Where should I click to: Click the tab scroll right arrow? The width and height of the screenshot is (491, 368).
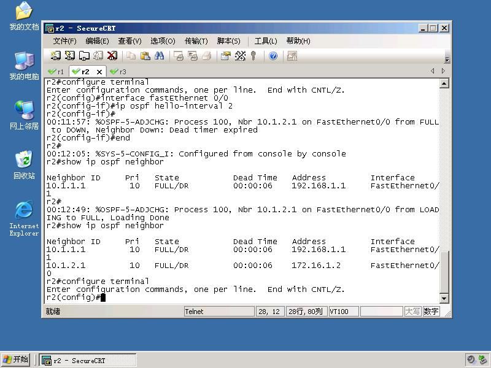point(443,71)
